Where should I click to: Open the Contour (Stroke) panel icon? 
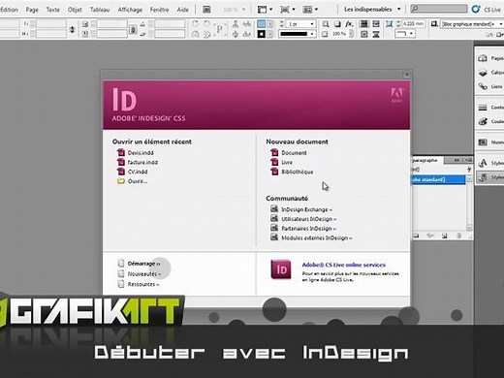[x=483, y=108]
